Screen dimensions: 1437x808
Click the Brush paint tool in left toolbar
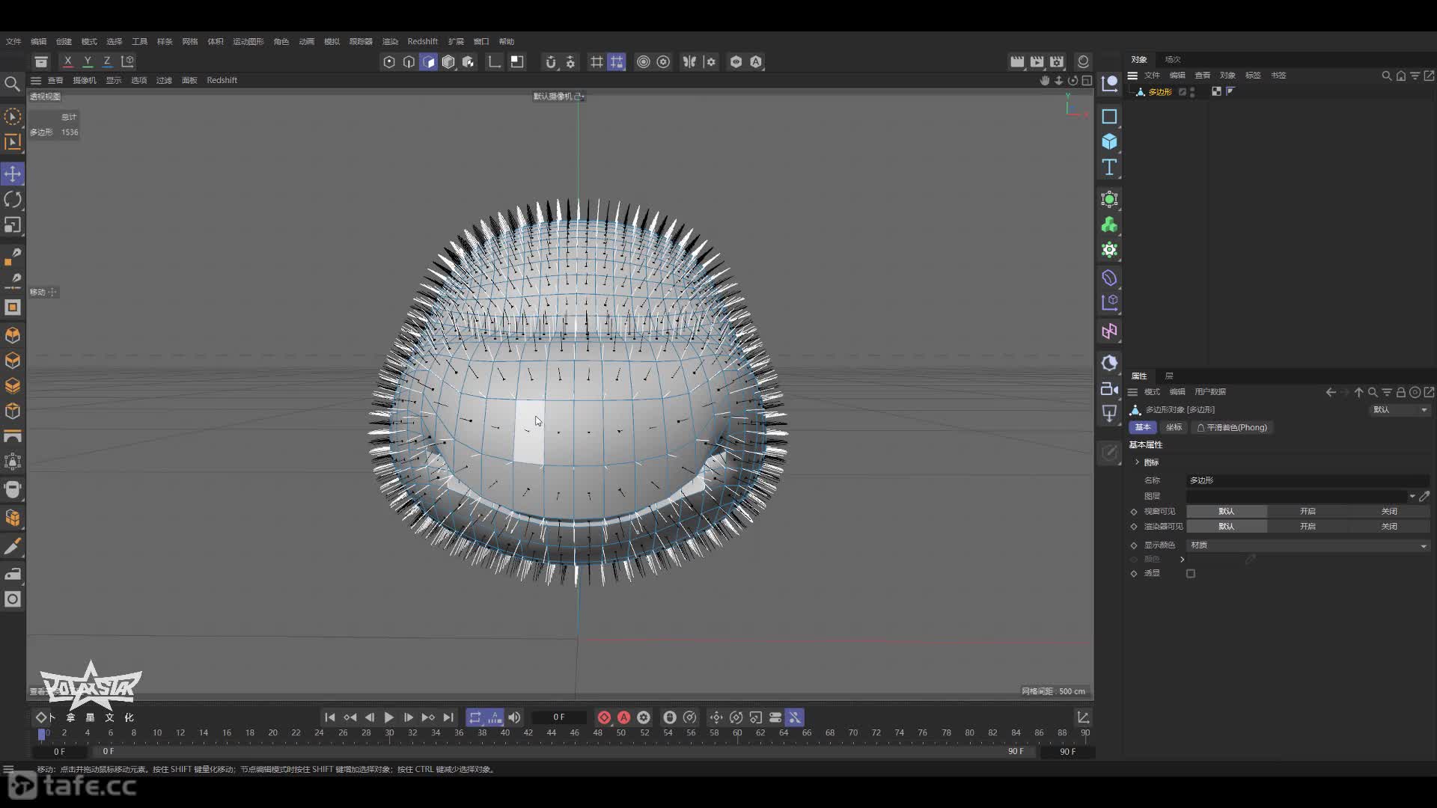(13, 547)
